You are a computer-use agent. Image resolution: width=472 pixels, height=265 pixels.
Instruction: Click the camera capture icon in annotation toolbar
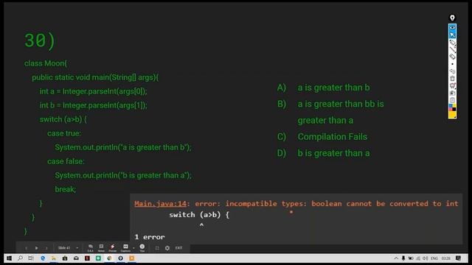pos(452,93)
